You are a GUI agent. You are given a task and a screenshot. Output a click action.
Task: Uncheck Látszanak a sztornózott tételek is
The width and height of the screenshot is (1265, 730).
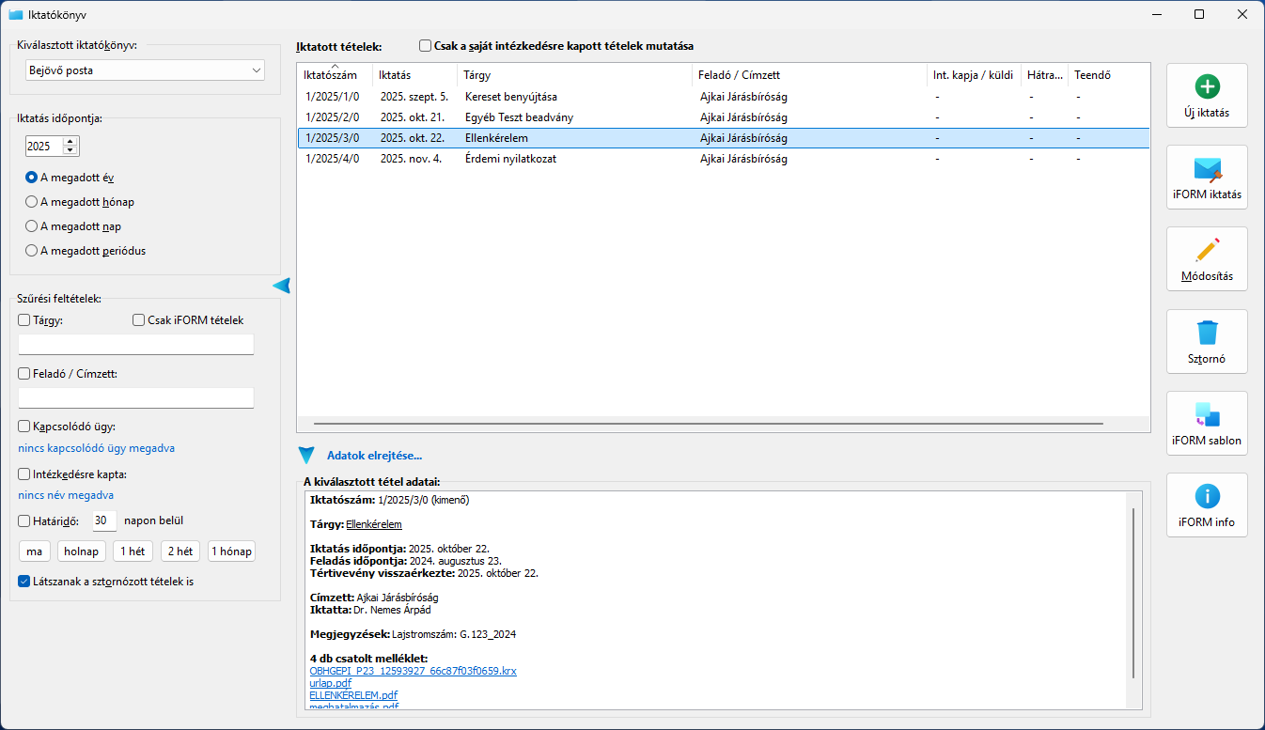(24, 582)
